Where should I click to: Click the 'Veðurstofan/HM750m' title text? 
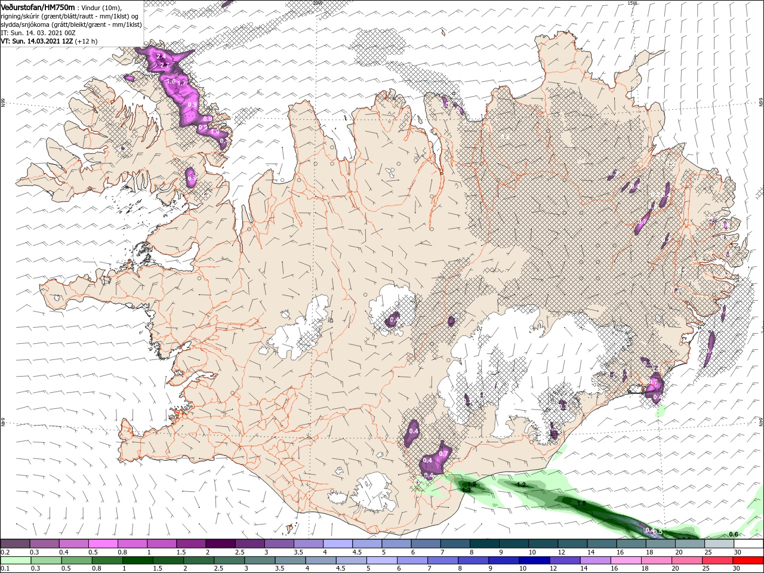pos(38,7)
